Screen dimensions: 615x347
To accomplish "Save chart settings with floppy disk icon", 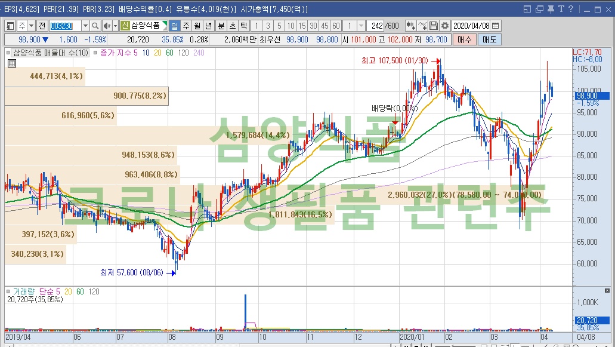I will pyautogui.click(x=434, y=26).
